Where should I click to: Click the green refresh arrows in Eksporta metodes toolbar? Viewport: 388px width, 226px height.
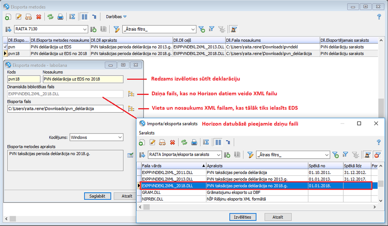pos(50,17)
